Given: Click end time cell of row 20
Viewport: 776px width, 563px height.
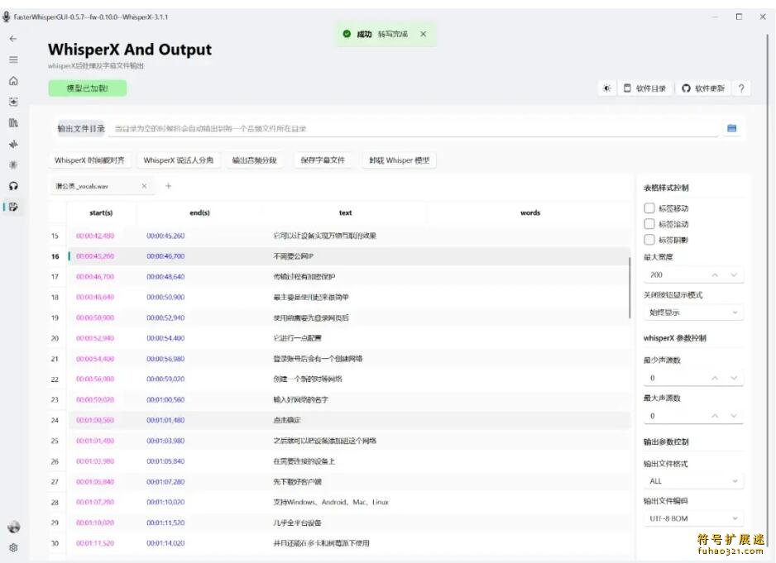Looking at the screenshot, I should [165, 338].
